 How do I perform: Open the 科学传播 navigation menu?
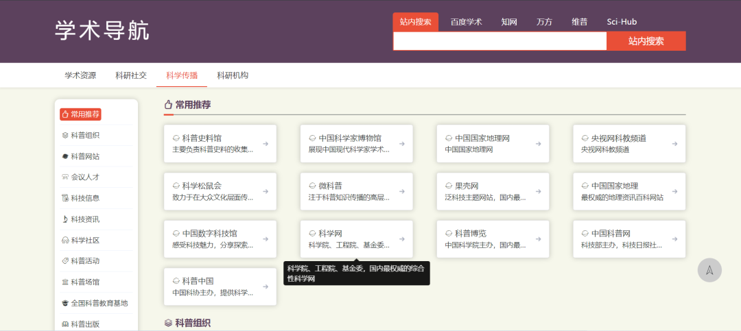coord(182,75)
